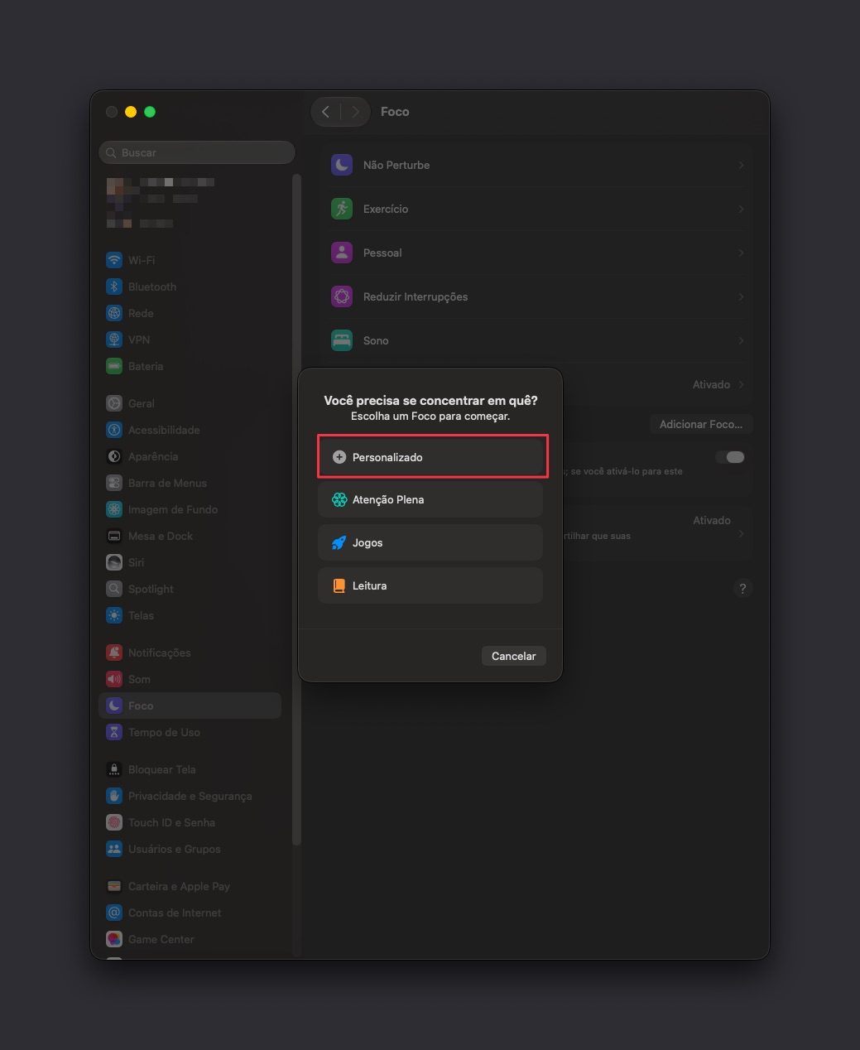Open Usuários e Grupos settings

190,849
